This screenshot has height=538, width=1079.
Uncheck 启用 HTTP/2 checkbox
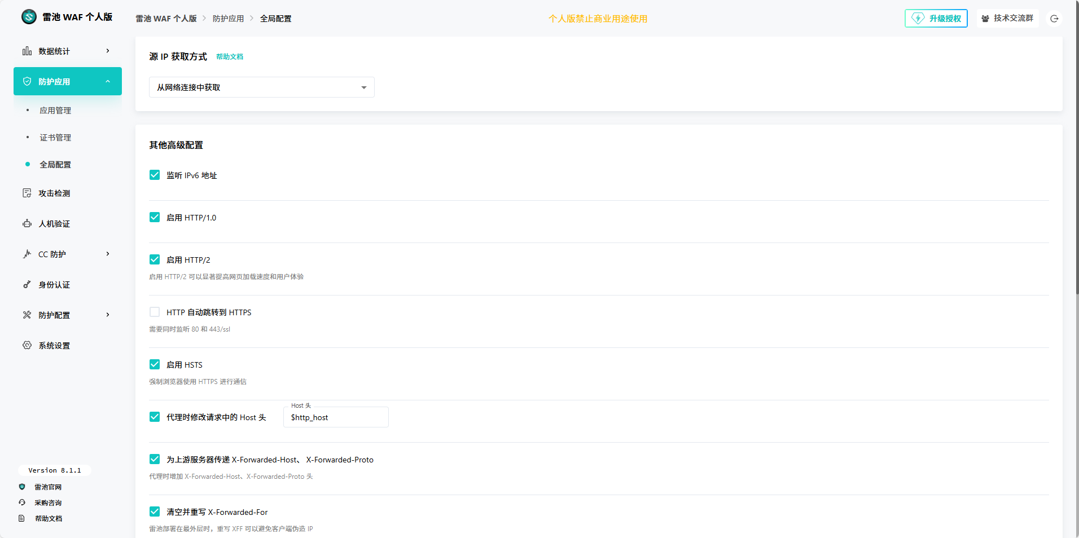[x=155, y=259]
